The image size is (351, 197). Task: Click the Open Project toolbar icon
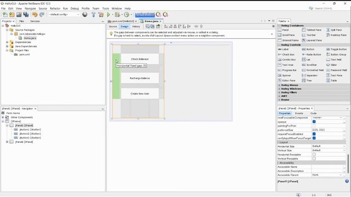pyautogui.click(x=19, y=15)
